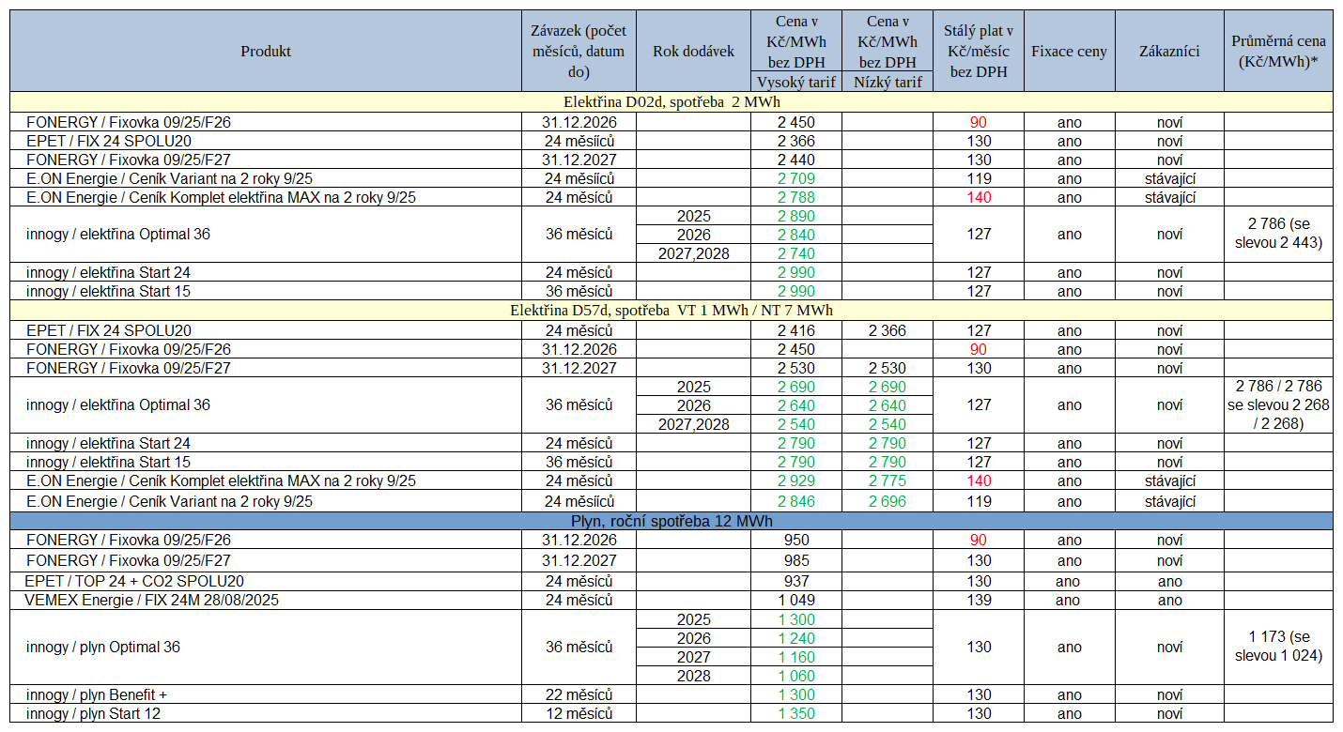Screen dimensions: 1343x732
Task: Select the price cell 2 788
Action: pos(795,197)
